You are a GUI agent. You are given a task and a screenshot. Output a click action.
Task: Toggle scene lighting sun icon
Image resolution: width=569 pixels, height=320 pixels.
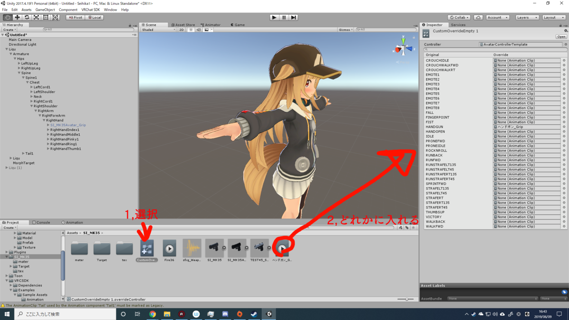click(191, 30)
